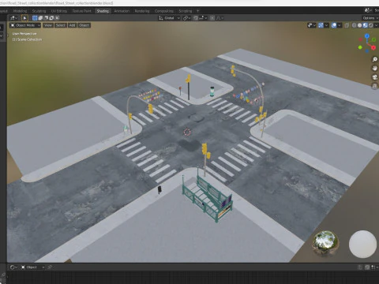Open the gizmo settings dropdown arrow
The width and height of the screenshot is (379, 284).
327,25
